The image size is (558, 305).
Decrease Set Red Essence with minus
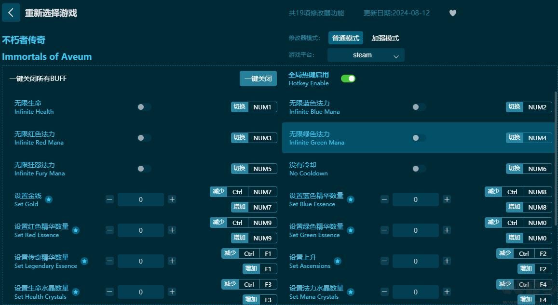[x=109, y=230]
